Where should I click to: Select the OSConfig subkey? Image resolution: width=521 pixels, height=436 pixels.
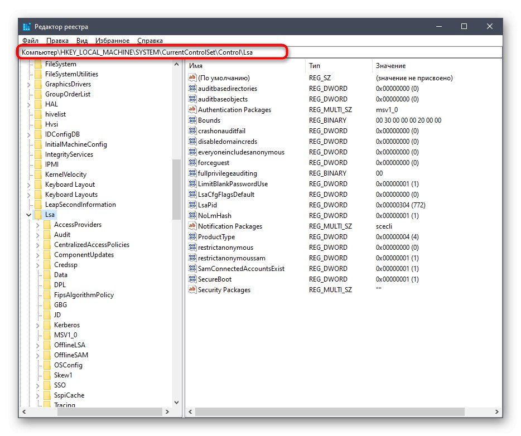68,365
